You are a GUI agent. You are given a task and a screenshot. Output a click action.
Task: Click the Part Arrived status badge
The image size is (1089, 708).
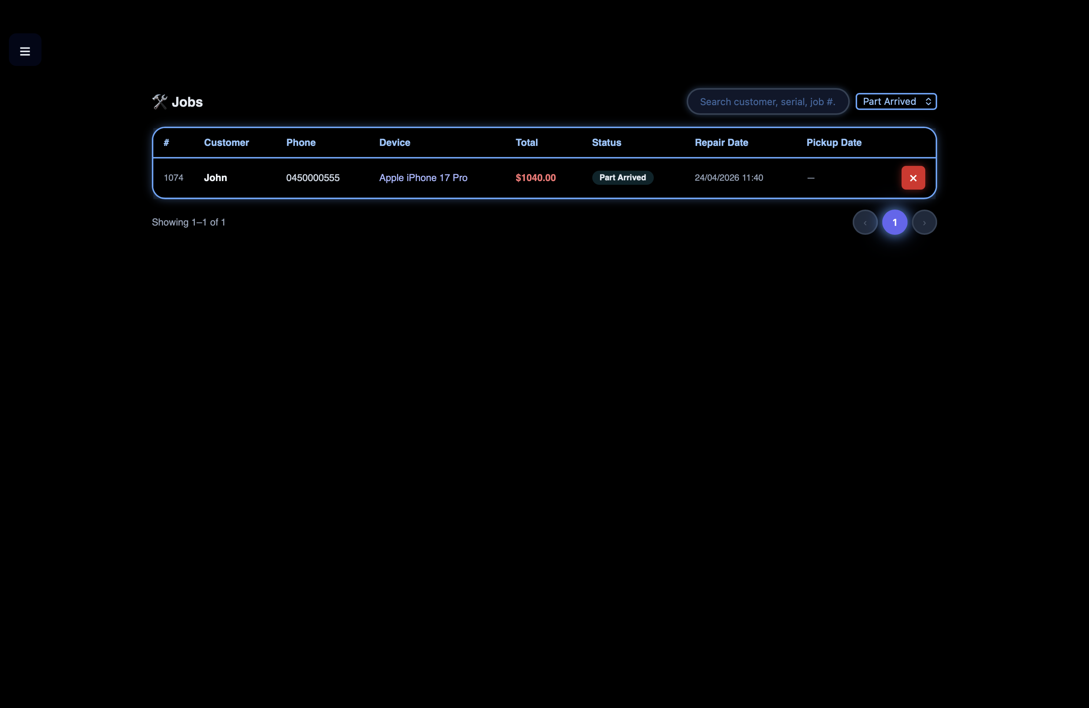623,177
